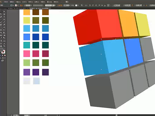This screenshot has height=116, width=155.
Task: Click the orange opacity label link
Action: tap(60, 5)
